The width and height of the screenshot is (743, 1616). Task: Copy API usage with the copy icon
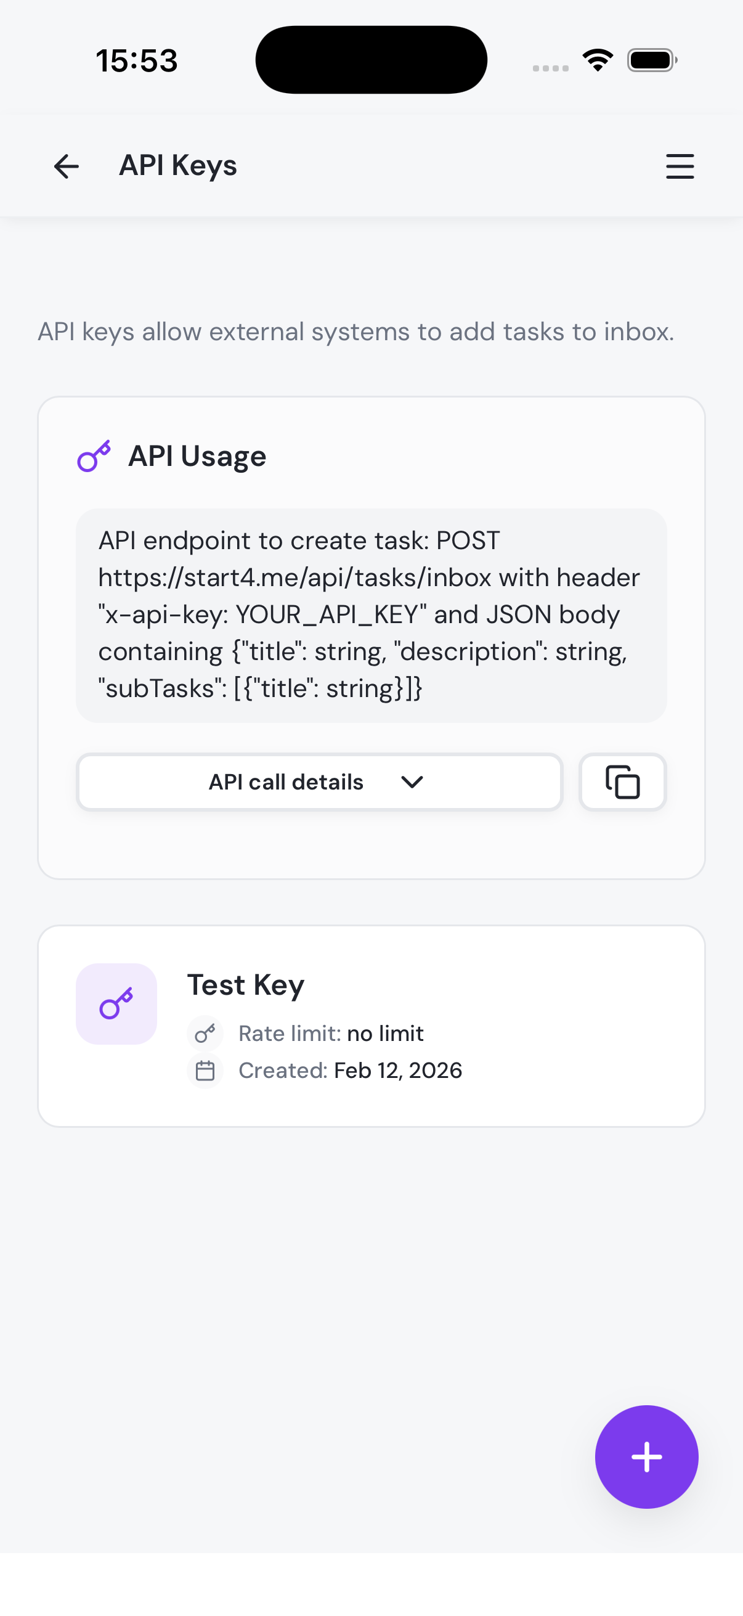(x=622, y=782)
